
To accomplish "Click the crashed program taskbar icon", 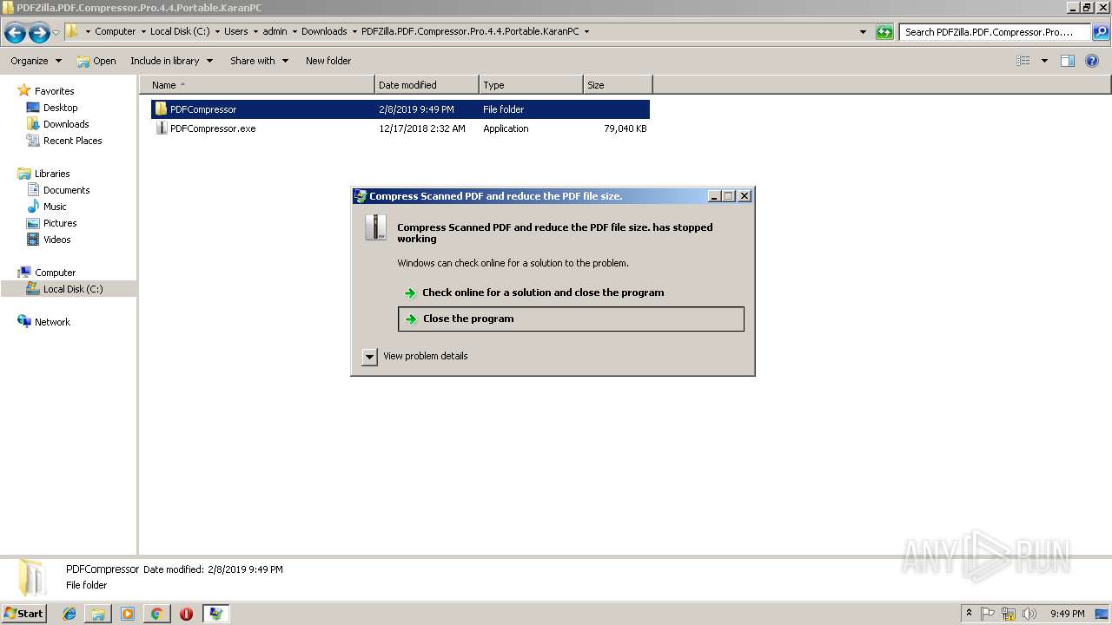I will pos(215,614).
